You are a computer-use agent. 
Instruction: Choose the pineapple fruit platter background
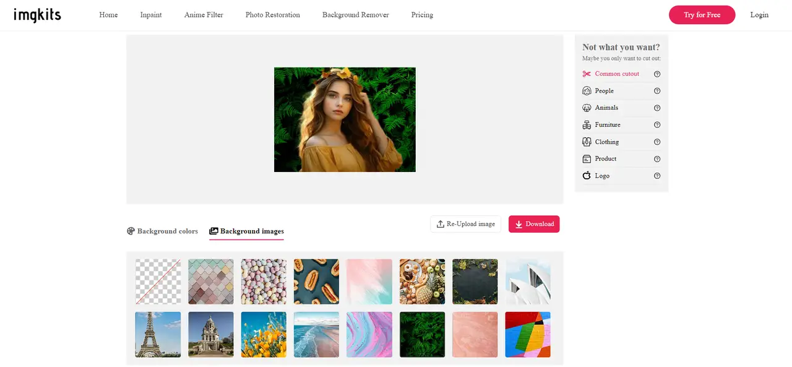pyautogui.click(x=422, y=282)
